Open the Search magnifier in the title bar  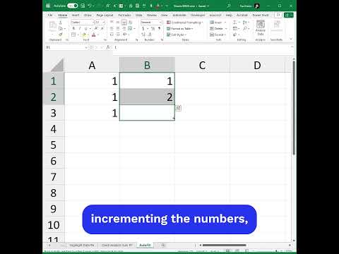coord(229,6)
